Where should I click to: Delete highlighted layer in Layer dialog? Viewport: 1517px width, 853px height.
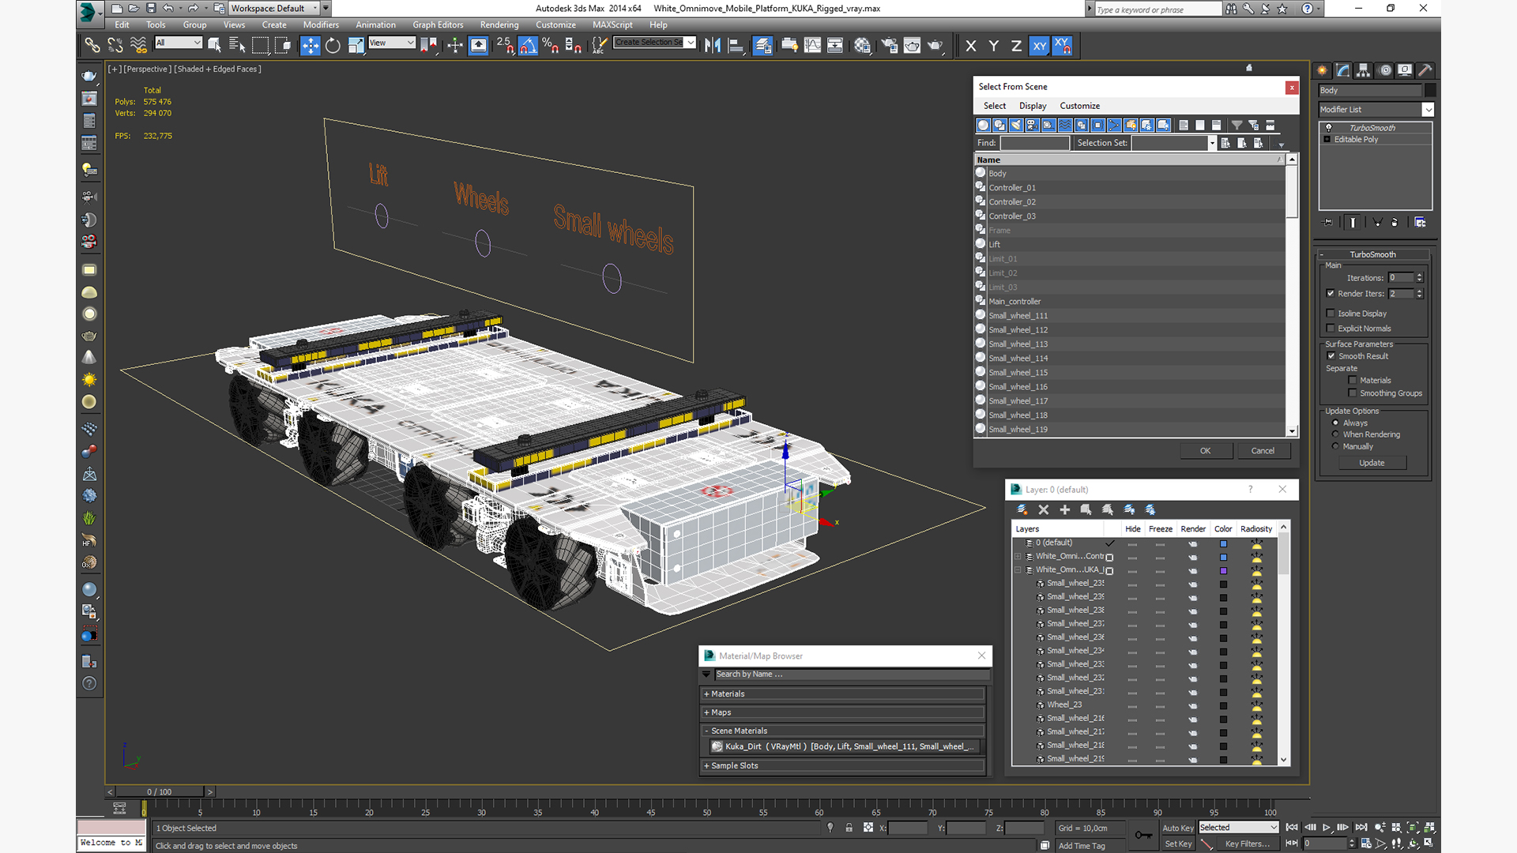tap(1043, 510)
